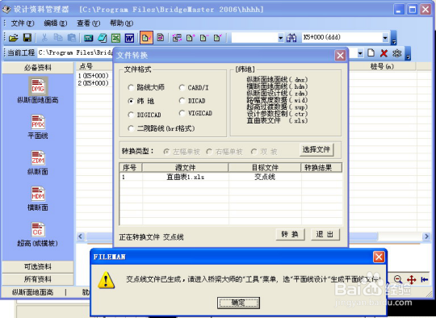The image size is (436, 318).
Task: Open the 文件(F) menu
Action: tap(23, 23)
